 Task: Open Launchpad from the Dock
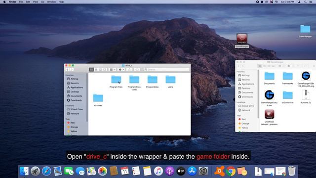35,172
